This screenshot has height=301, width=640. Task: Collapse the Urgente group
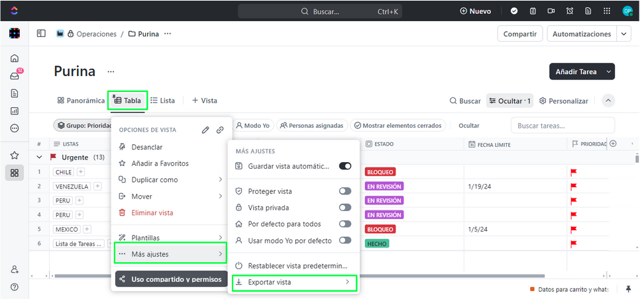tap(39, 157)
